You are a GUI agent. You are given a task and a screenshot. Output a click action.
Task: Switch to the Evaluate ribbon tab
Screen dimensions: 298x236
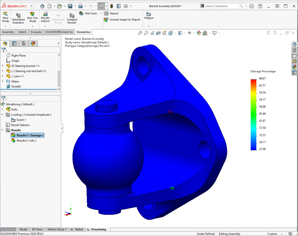[x=36, y=32]
